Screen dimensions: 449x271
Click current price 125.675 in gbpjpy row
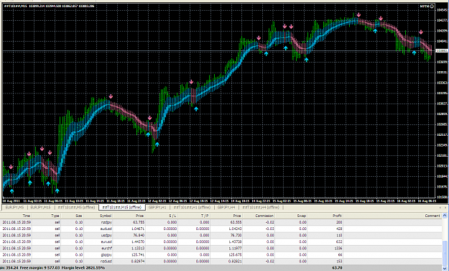[x=236, y=254]
